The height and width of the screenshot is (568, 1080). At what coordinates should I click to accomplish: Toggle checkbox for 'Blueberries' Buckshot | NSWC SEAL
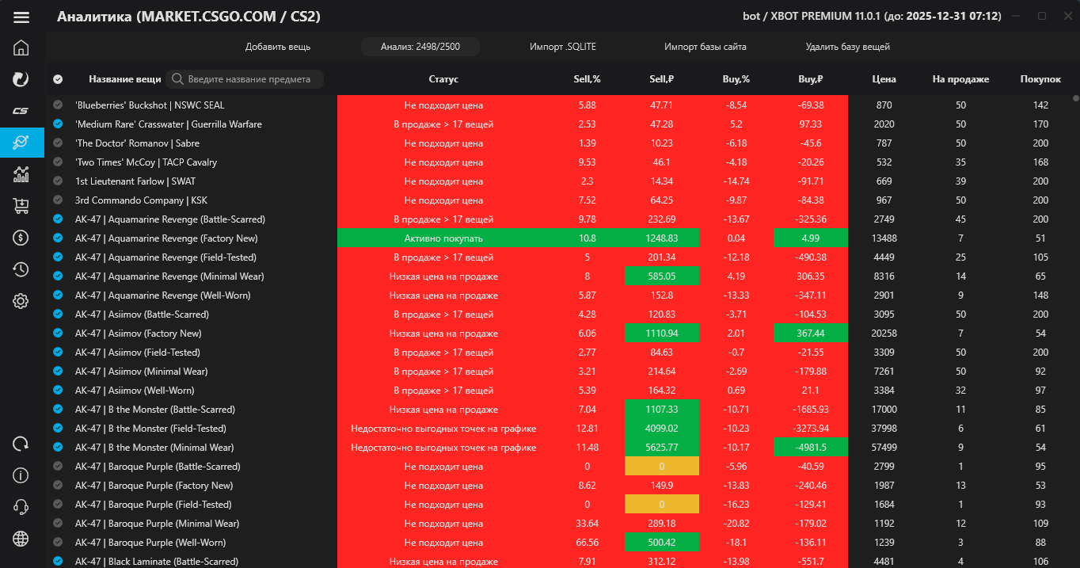click(58, 105)
